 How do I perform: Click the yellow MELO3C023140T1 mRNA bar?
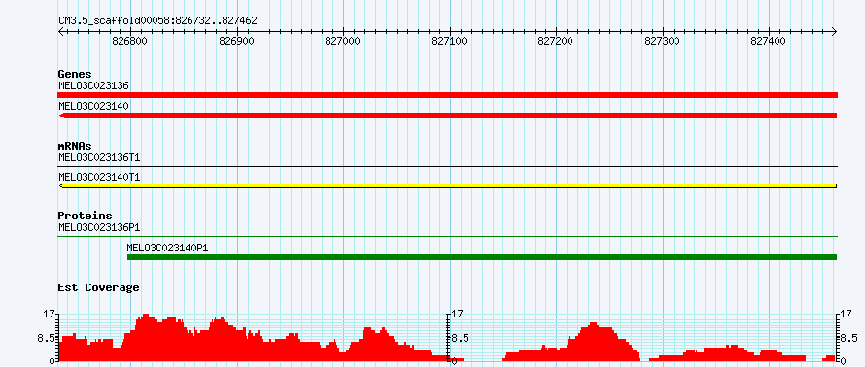click(447, 186)
